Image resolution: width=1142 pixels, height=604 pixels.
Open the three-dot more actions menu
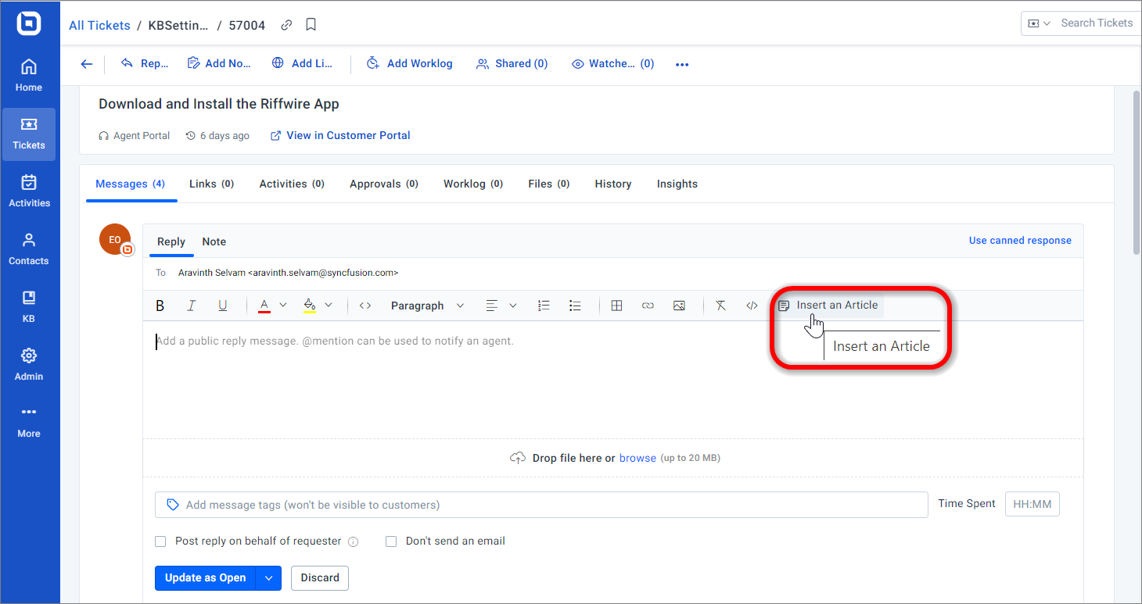click(682, 64)
